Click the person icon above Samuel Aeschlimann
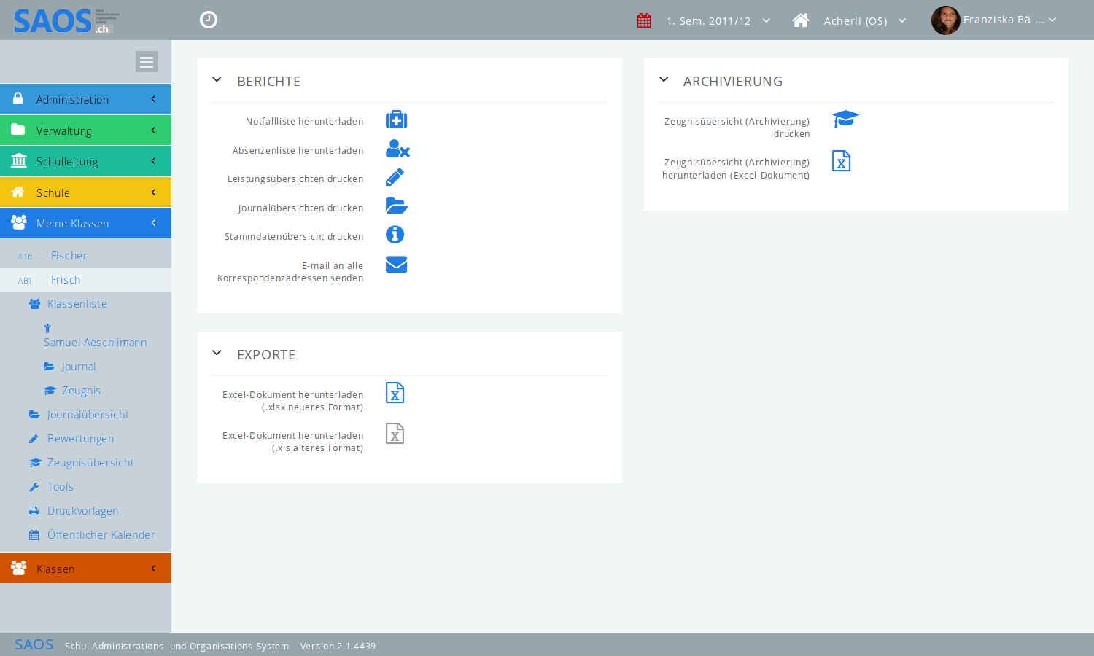1094x656 pixels. 47,329
